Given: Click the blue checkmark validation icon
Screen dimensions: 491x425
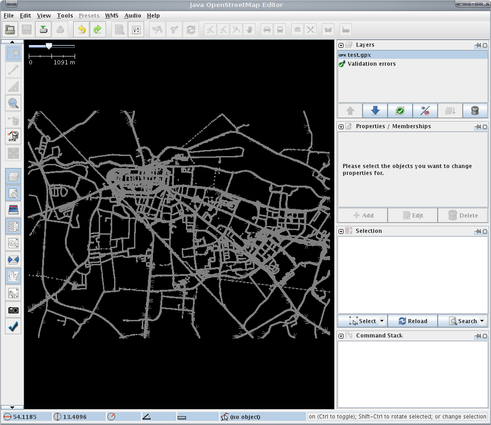Looking at the screenshot, I should (x=13, y=326).
